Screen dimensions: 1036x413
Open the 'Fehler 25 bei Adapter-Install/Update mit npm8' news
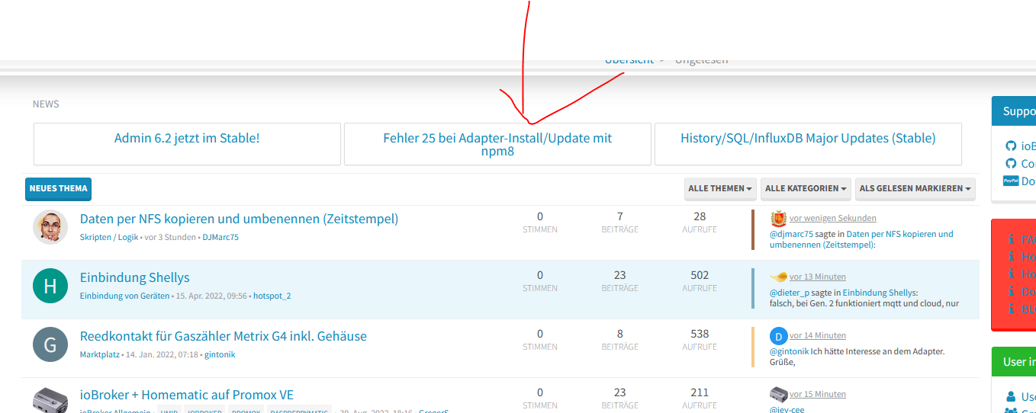pos(497,144)
